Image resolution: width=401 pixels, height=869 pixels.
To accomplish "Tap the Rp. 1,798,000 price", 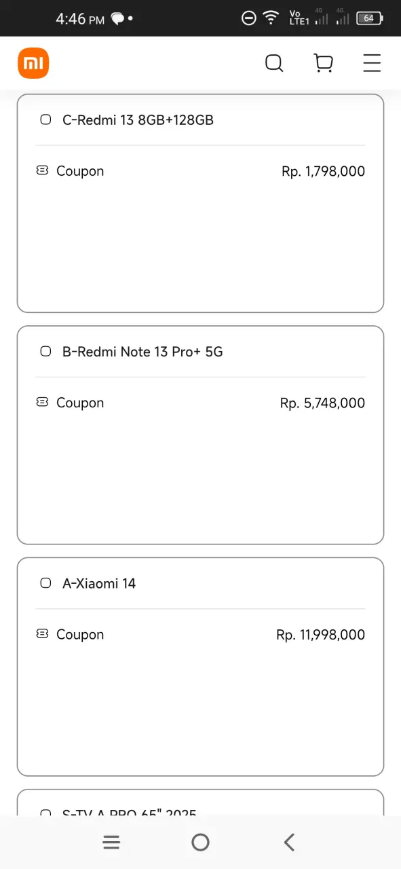I will (323, 171).
